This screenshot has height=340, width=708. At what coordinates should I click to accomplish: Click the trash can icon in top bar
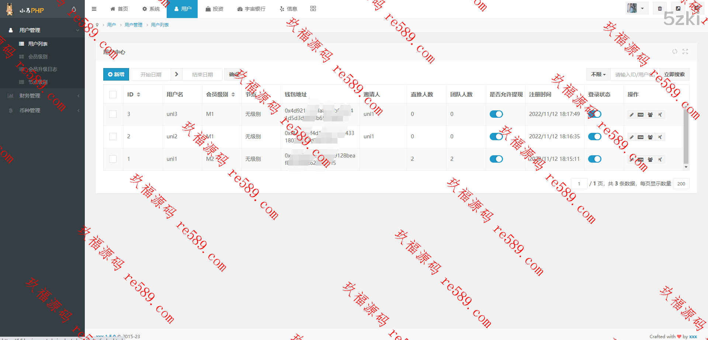(x=660, y=8)
